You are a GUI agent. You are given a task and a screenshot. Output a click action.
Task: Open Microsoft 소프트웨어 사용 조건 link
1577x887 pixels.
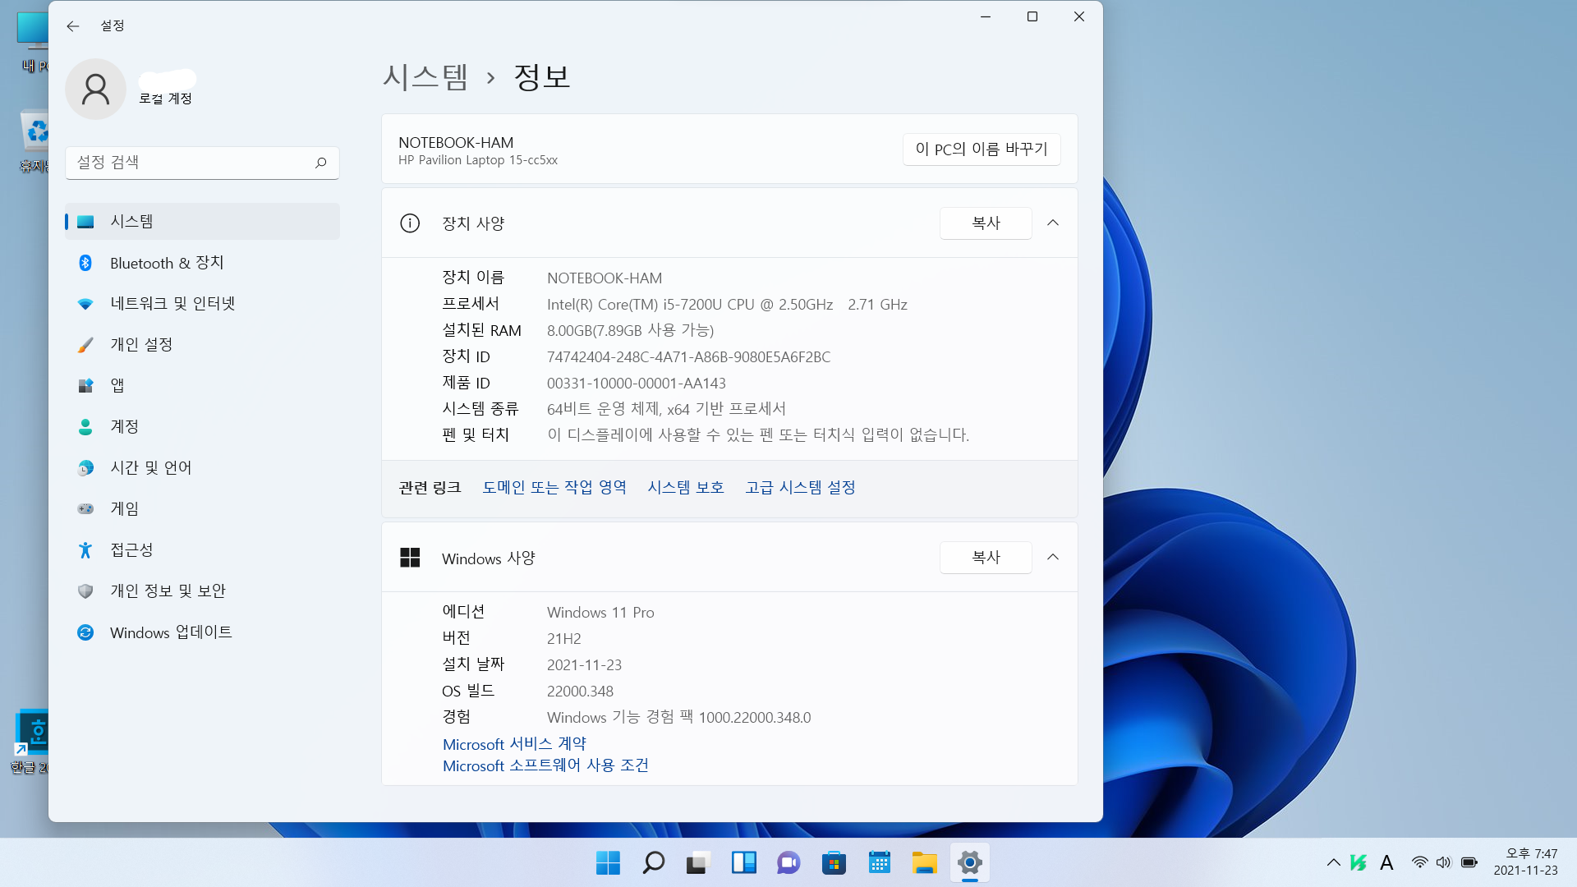545,765
